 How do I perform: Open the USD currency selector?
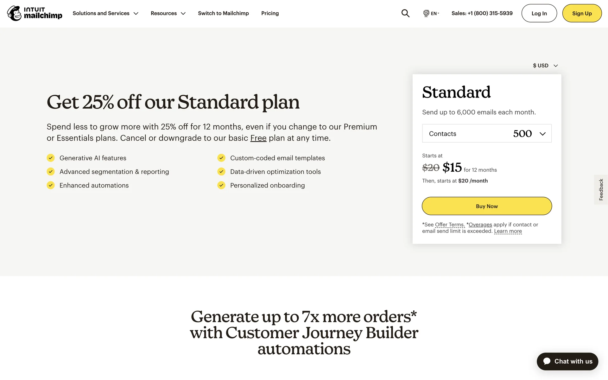pyautogui.click(x=545, y=66)
